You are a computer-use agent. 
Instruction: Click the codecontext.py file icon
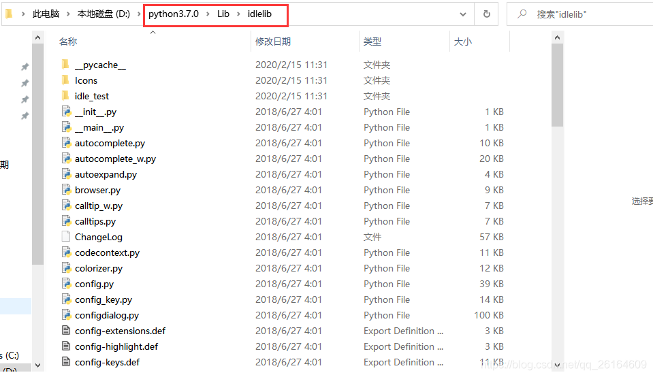66,252
